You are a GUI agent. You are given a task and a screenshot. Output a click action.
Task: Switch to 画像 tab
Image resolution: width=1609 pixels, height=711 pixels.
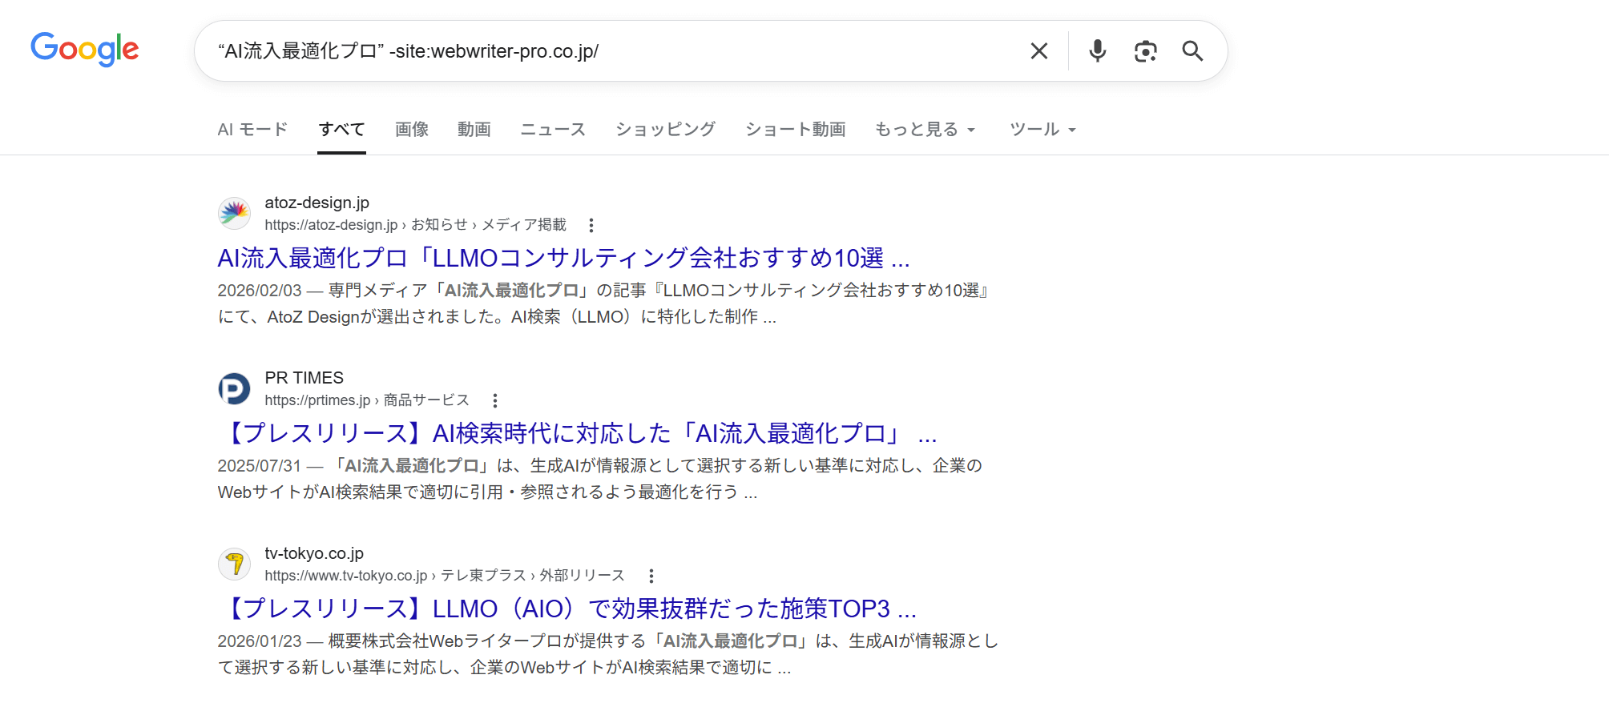pyautogui.click(x=412, y=130)
